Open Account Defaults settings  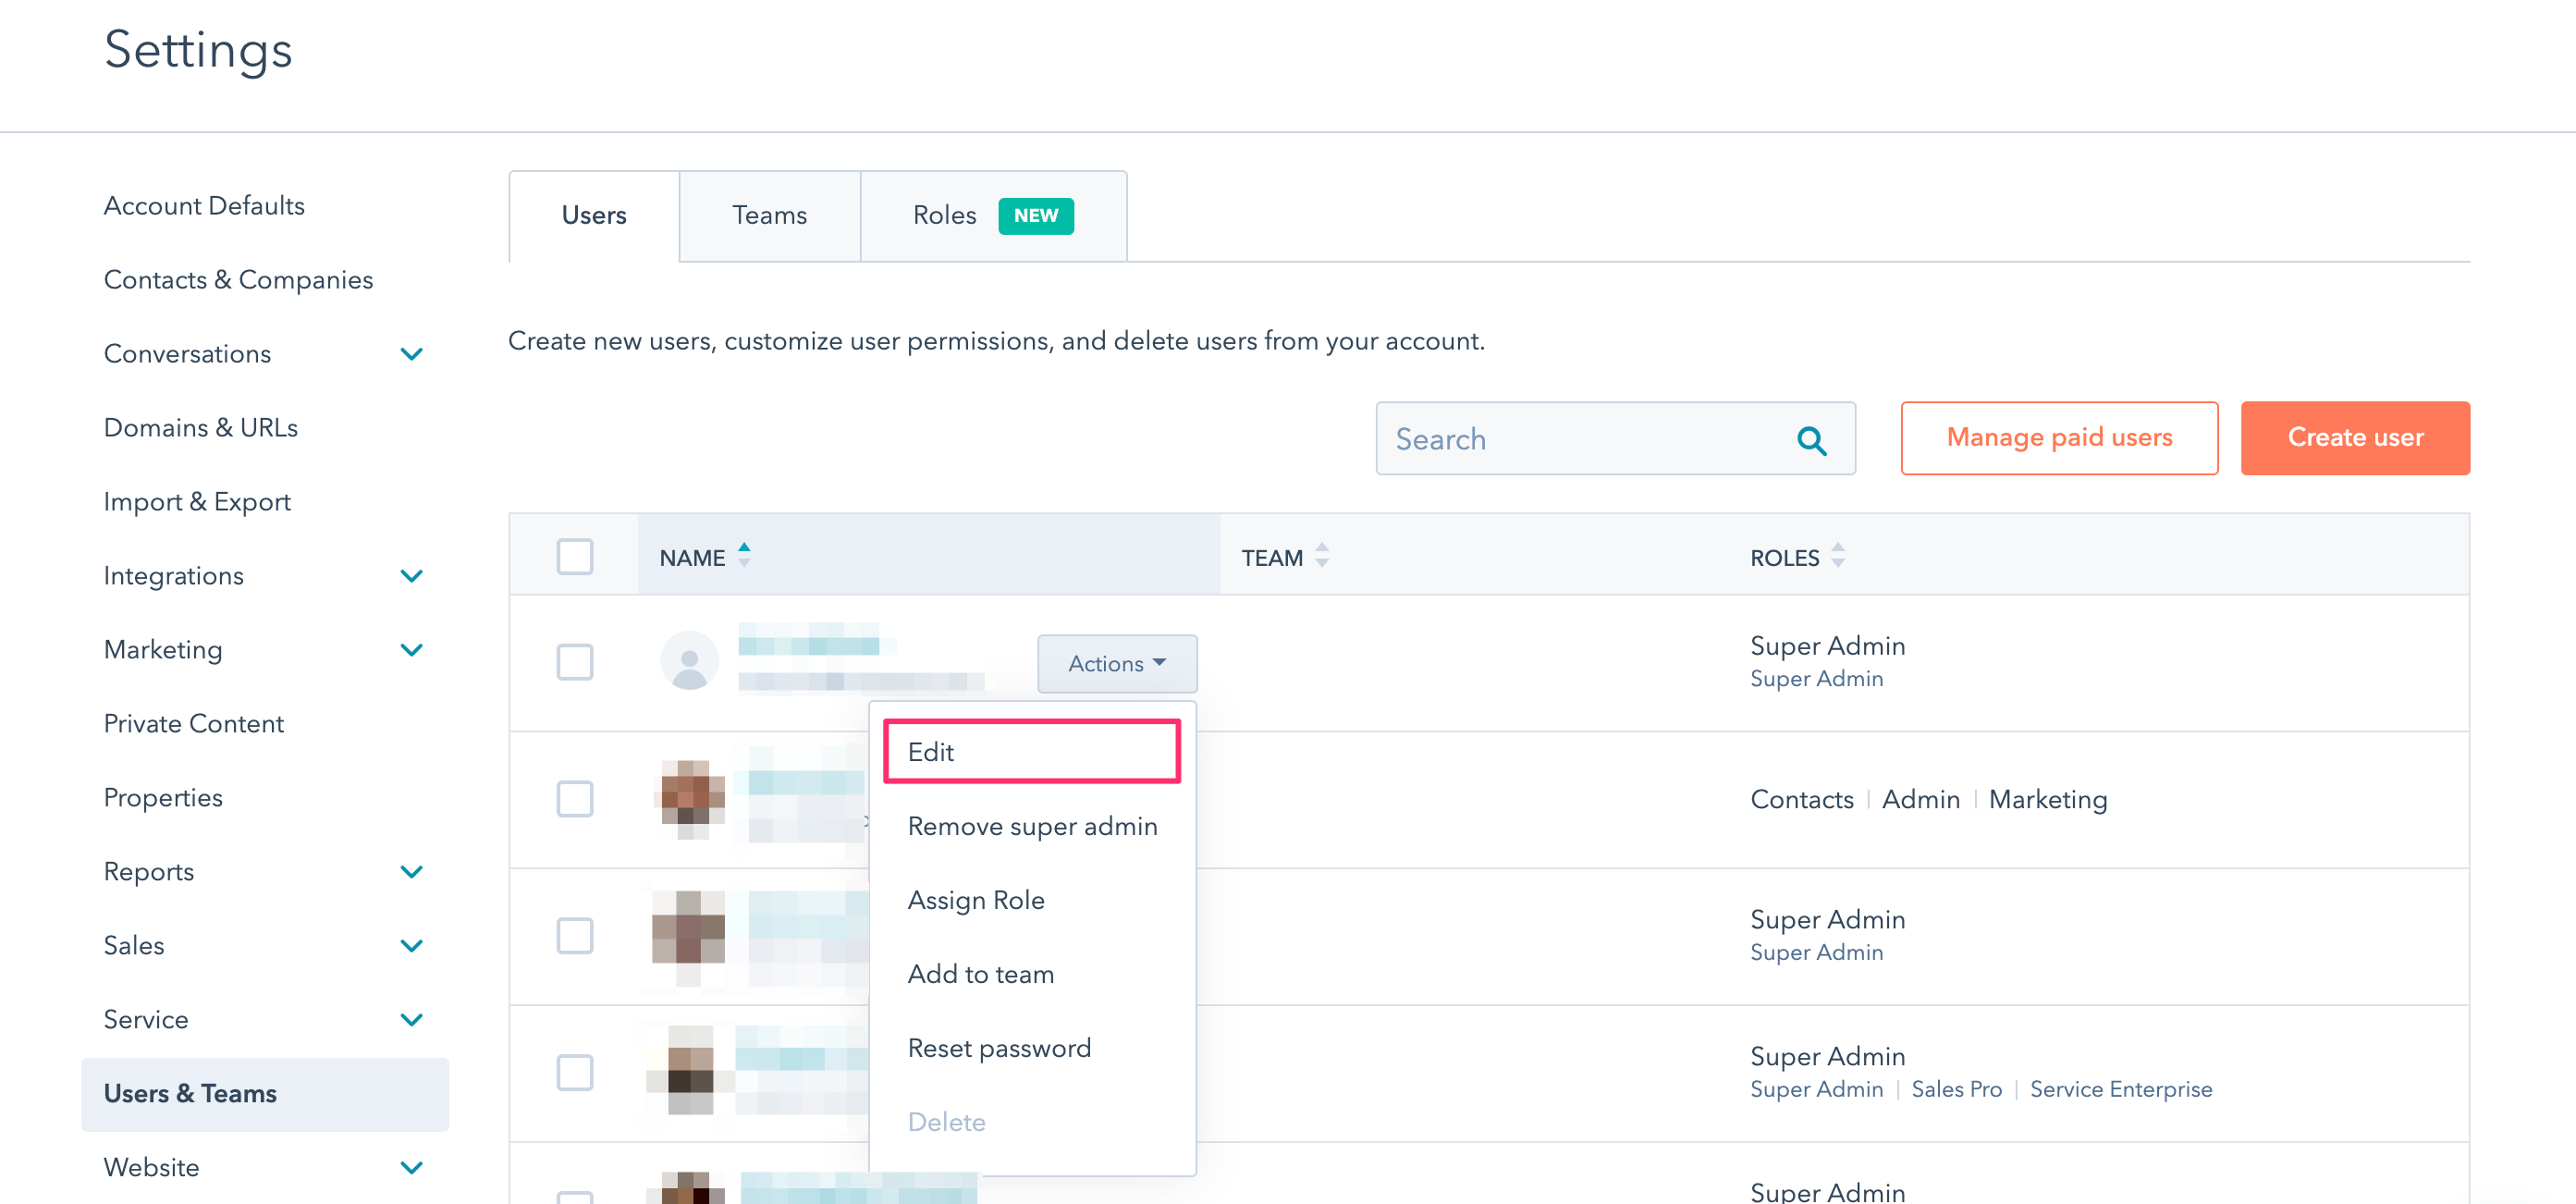(x=204, y=206)
